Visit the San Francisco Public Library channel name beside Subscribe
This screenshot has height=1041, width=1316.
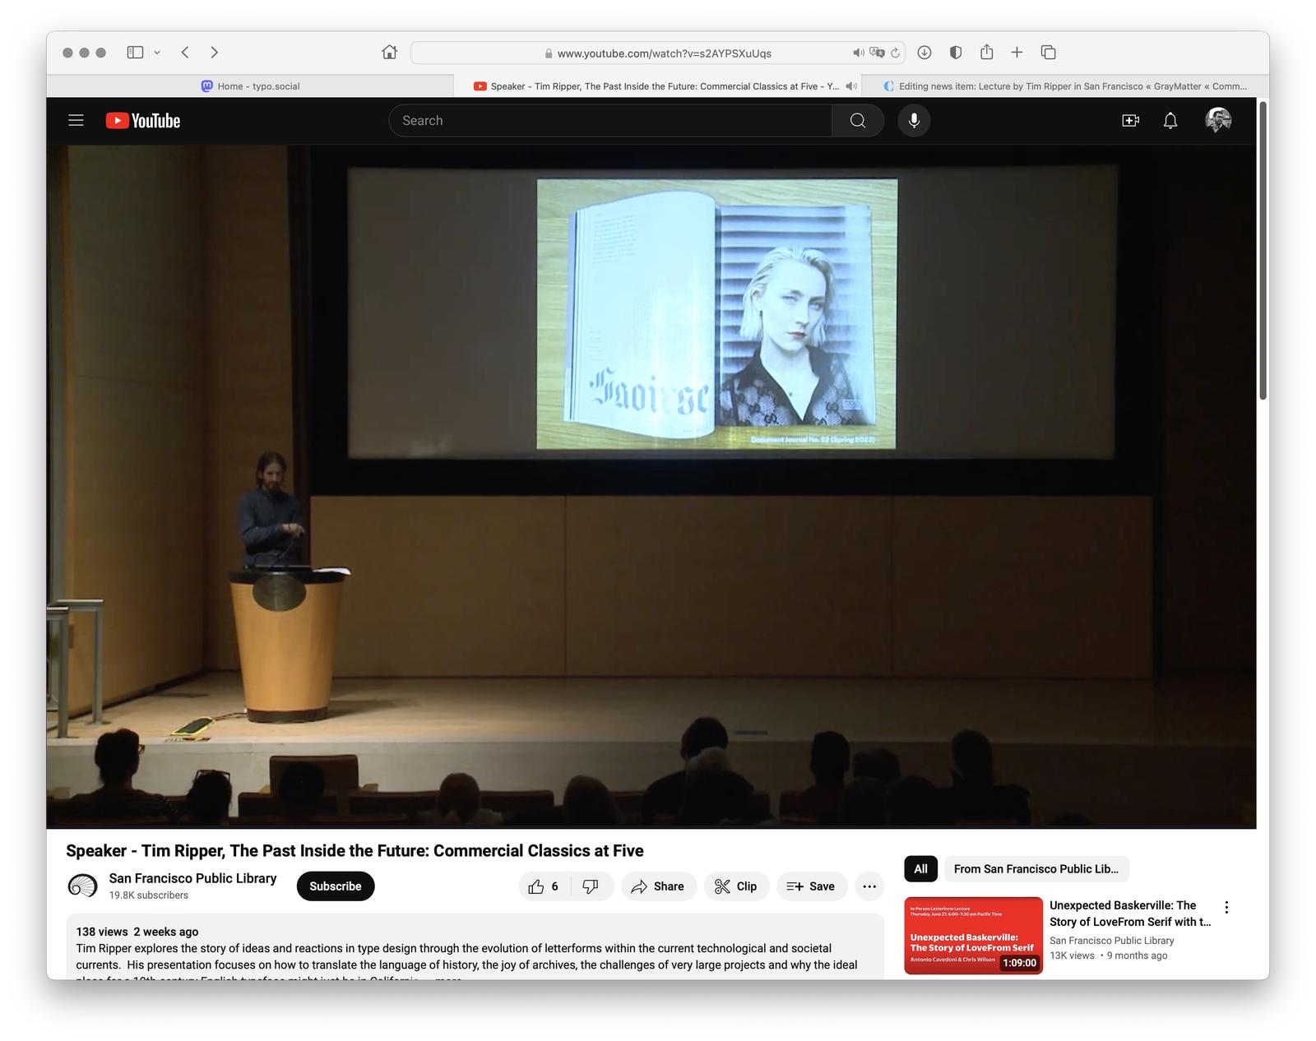[192, 878]
